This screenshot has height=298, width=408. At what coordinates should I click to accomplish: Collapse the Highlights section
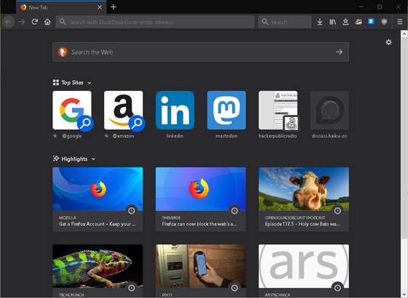[x=93, y=159]
